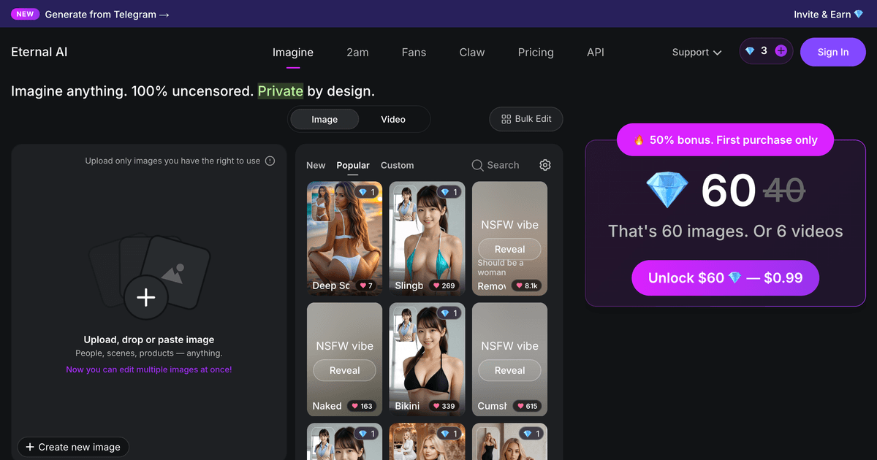Reveal the Remov NSFW template
The height and width of the screenshot is (460, 877).
click(x=509, y=249)
